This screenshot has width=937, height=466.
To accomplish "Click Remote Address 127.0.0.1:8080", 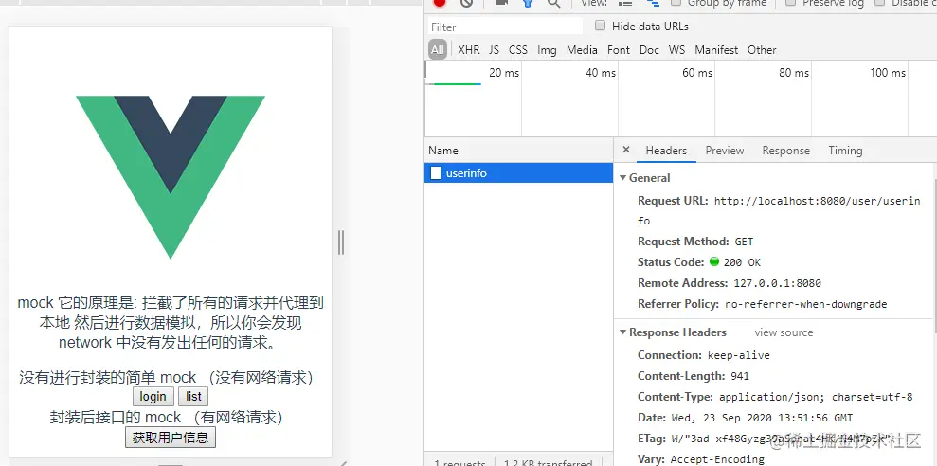I will pyautogui.click(x=778, y=283).
